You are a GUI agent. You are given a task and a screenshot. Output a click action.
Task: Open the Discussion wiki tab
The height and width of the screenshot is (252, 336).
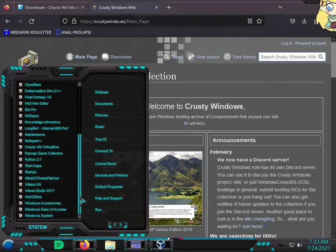pos(116,57)
